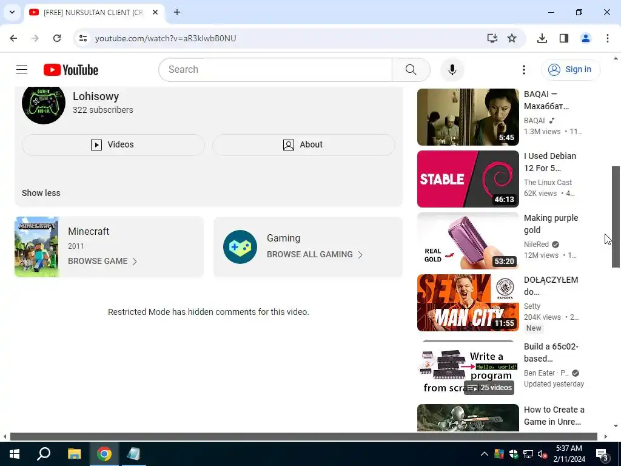This screenshot has height=466, width=621.
Task: Show hidden system tray icons chevron
Action: tap(484, 454)
